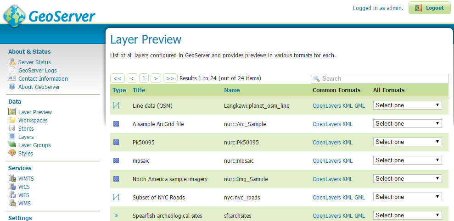Open GeoServer Logs from sidebar
The height and width of the screenshot is (221, 454).
[x=38, y=70]
